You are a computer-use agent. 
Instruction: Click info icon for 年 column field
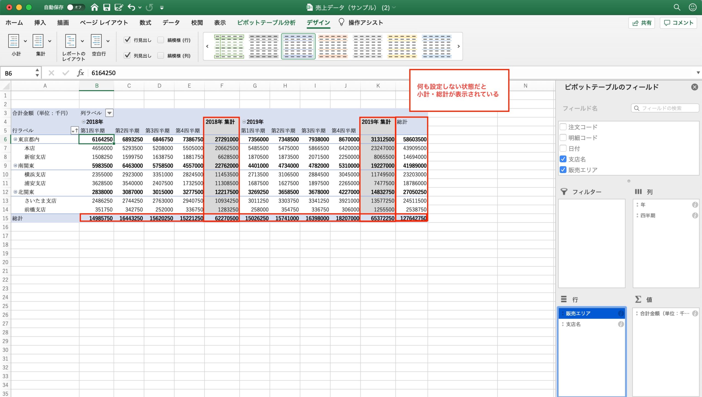click(x=695, y=205)
